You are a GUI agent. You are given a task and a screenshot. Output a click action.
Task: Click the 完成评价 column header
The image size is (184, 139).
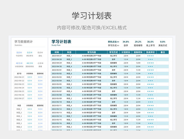pyautogui.click(x=150, y=52)
